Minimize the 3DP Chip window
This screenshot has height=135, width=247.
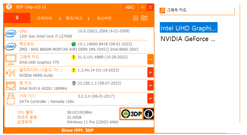[x=143, y=7]
